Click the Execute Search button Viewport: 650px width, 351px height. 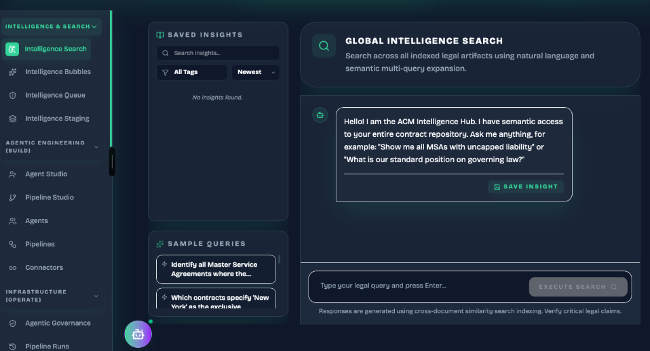tap(578, 287)
